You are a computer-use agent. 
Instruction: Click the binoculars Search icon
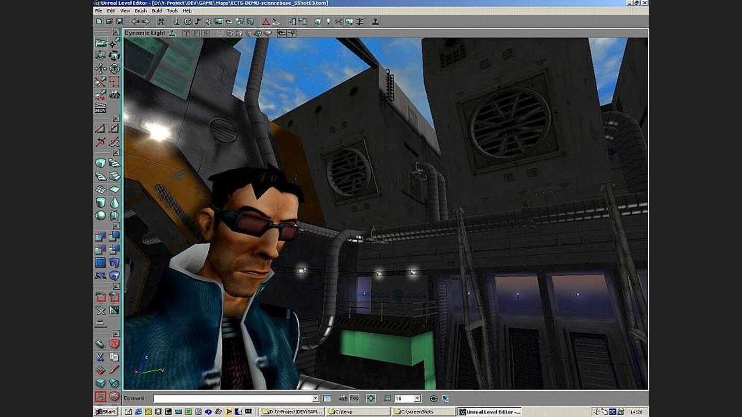(161, 22)
